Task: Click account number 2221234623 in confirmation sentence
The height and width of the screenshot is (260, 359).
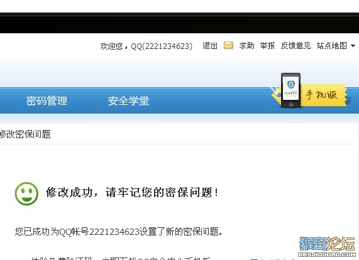Action: click(114, 232)
